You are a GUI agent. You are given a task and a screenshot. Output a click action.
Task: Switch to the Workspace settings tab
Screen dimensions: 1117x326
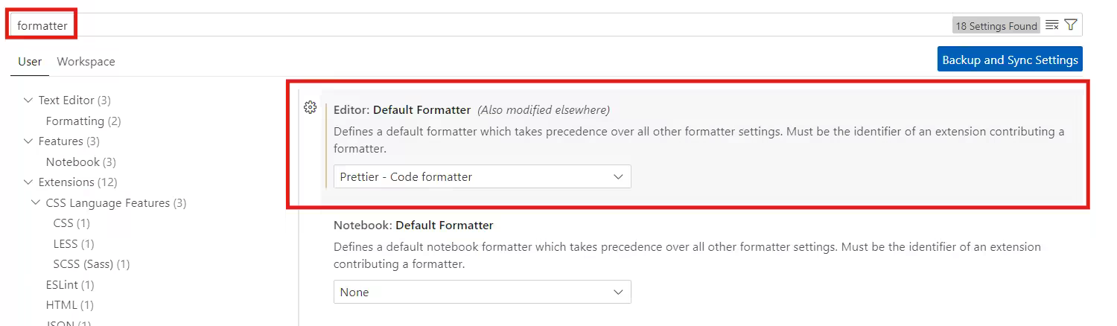(86, 62)
